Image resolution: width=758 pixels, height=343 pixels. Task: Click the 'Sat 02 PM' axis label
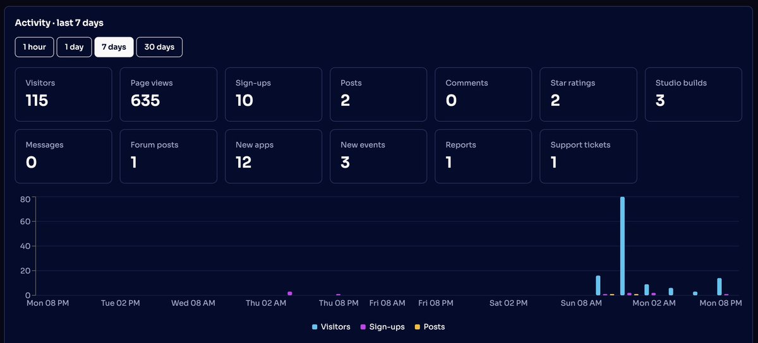[x=508, y=303]
